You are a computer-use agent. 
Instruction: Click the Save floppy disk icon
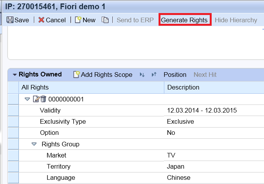[x=10, y=20]
